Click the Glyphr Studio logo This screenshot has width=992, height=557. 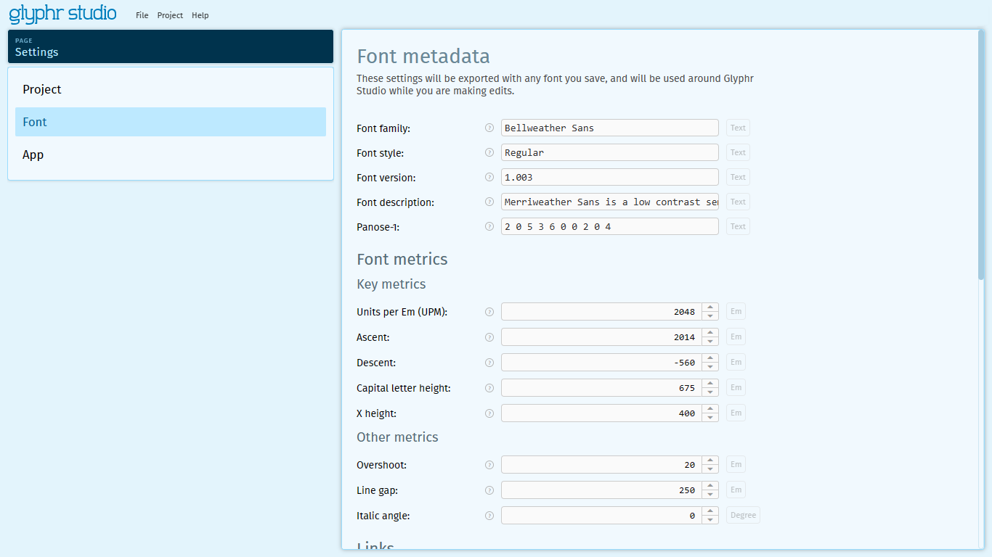point(62,14)
